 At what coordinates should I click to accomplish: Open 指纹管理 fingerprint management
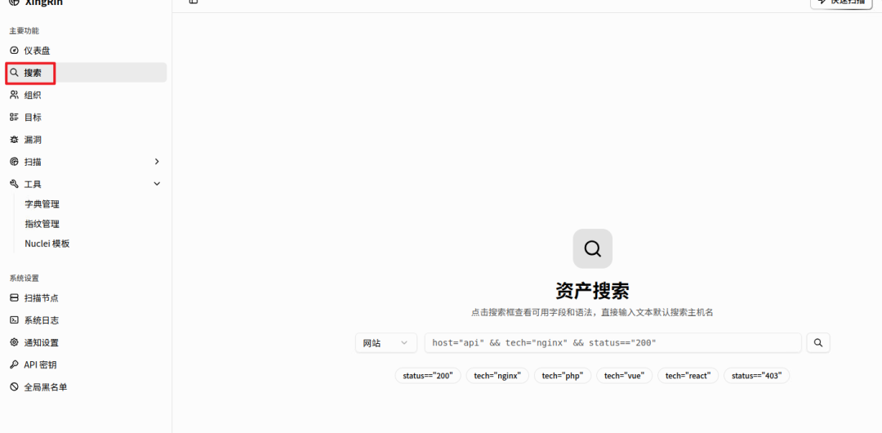(42, 224)
